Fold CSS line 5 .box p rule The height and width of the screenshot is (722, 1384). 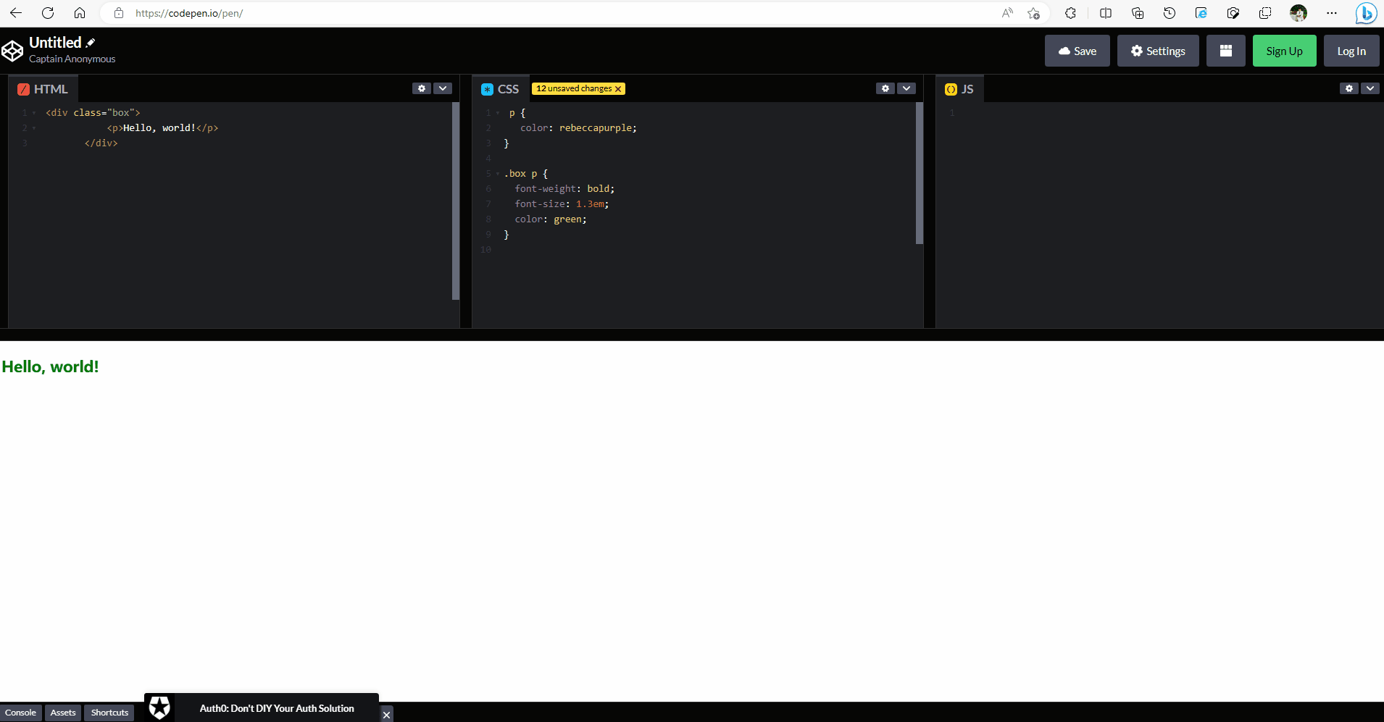(x=498, y=174)
